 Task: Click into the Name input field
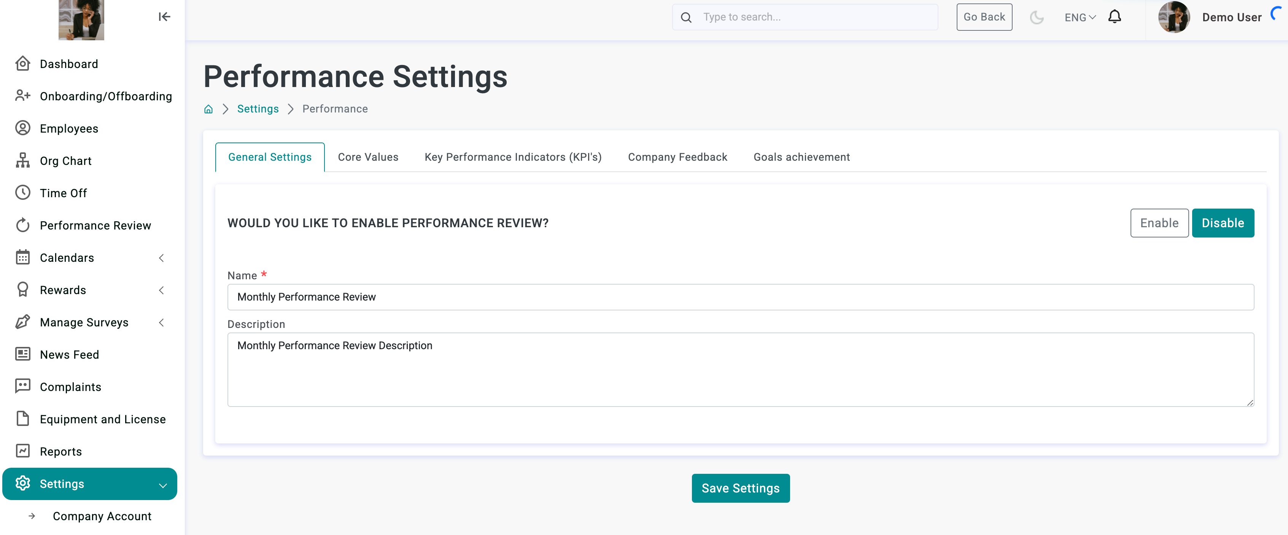(x=740, y=297)
